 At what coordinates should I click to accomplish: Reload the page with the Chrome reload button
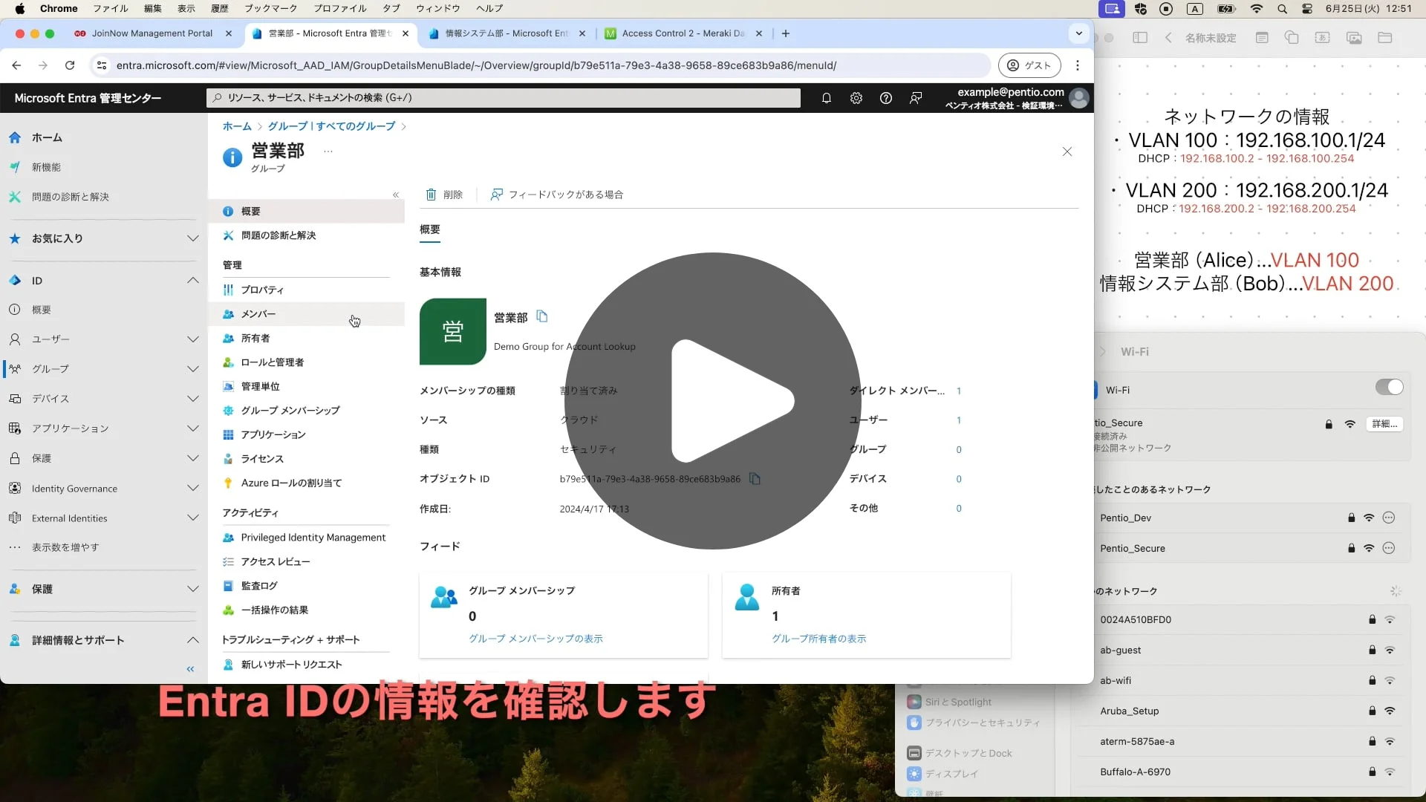click(70, 65)
